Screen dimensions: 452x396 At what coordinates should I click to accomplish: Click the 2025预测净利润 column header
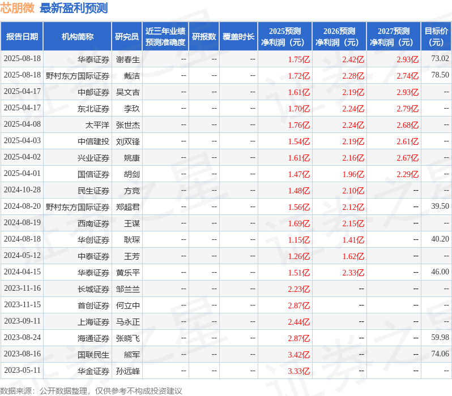[x=285, y=37]
